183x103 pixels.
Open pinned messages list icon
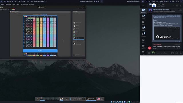(x=180, y=10)
